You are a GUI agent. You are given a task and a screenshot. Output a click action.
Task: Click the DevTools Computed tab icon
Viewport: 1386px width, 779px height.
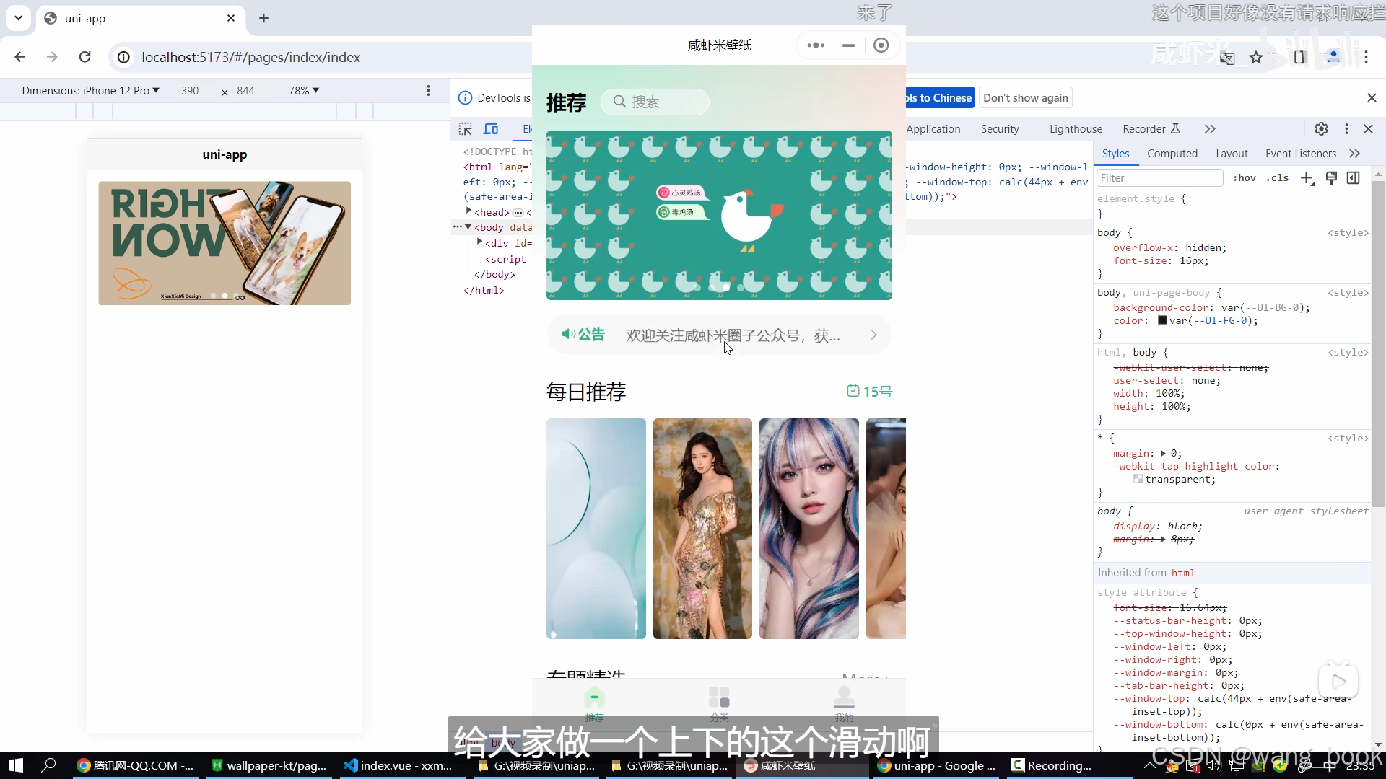1172,153
